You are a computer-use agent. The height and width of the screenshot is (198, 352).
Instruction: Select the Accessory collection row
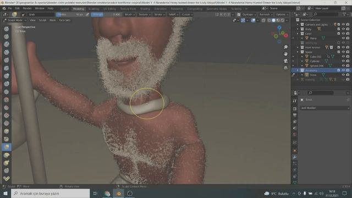point(321,70)
